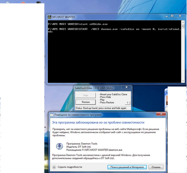The image size is (187, 173).
Task: Click the SafeDisc4 Hider title bar text
Action: [94, 88]
